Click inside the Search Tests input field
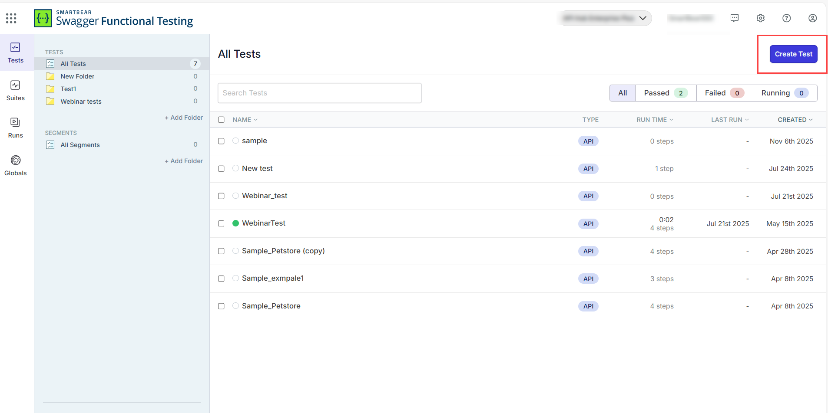 click(319, 93)
